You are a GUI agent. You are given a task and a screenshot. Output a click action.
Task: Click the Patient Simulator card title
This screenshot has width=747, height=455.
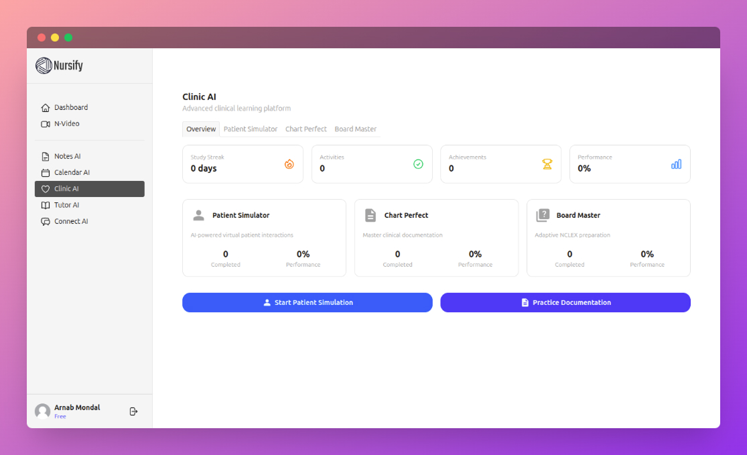click(x=241, y=215)
